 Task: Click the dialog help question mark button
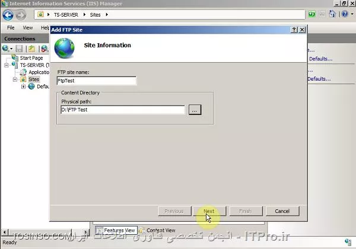click(294, 30)
